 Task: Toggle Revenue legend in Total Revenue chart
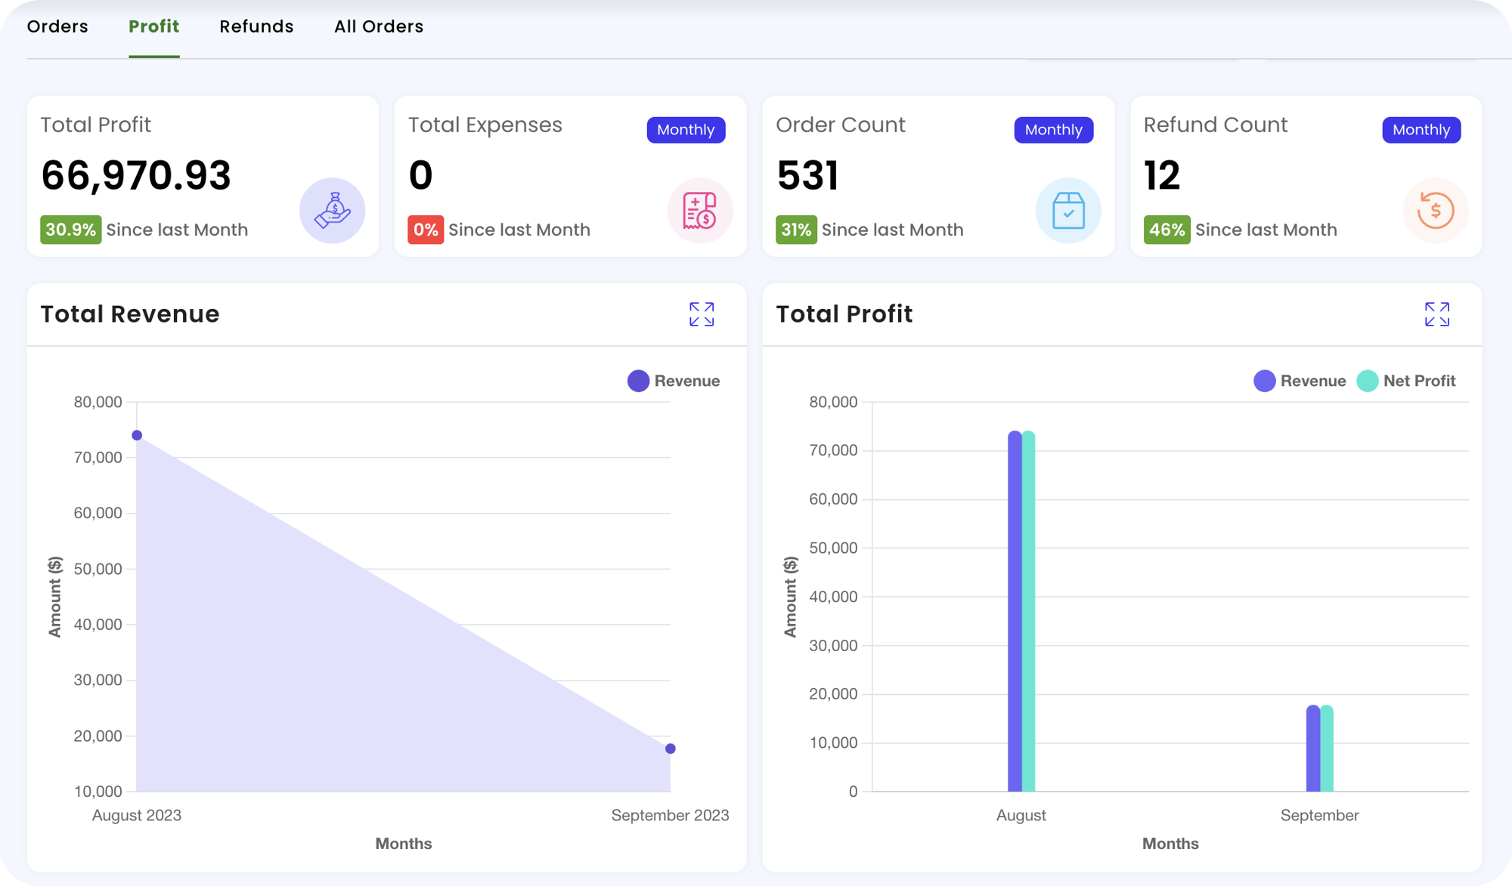pos(674,381)
